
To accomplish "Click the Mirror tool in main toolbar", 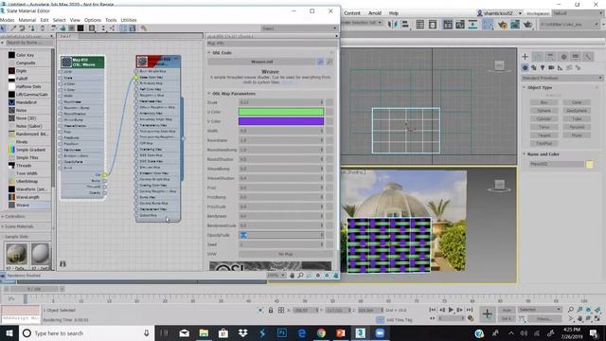I will point(392,25).
